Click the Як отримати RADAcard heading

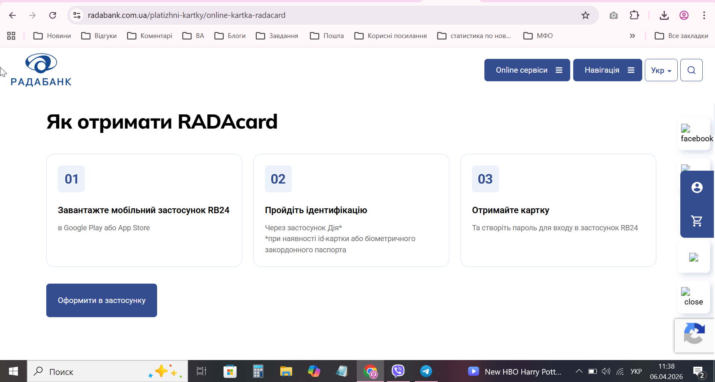point(162,122)
